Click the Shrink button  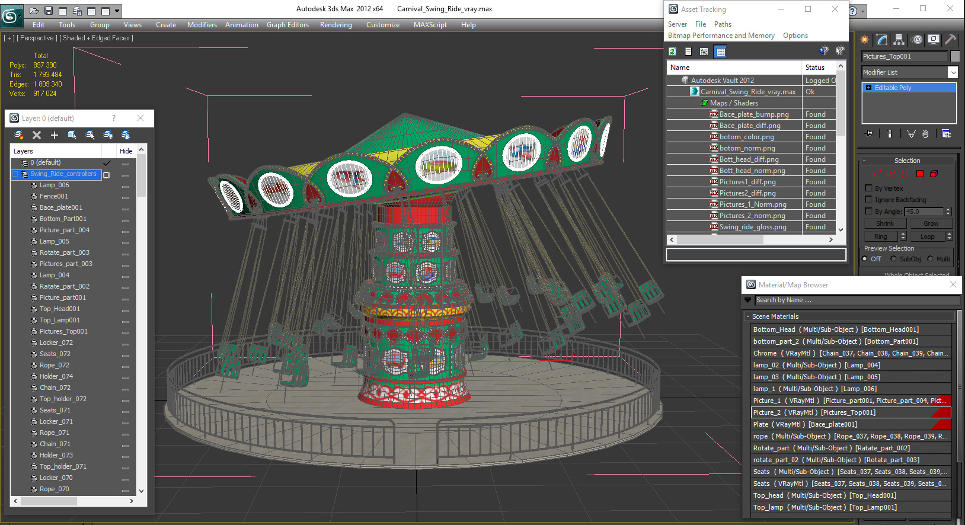885,224
